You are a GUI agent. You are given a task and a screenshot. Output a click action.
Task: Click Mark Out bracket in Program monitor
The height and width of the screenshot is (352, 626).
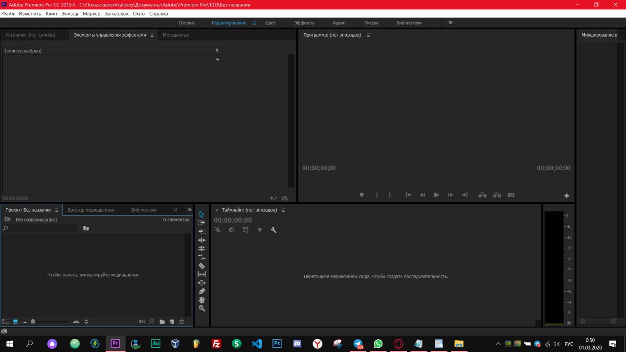tap(390, 195)
